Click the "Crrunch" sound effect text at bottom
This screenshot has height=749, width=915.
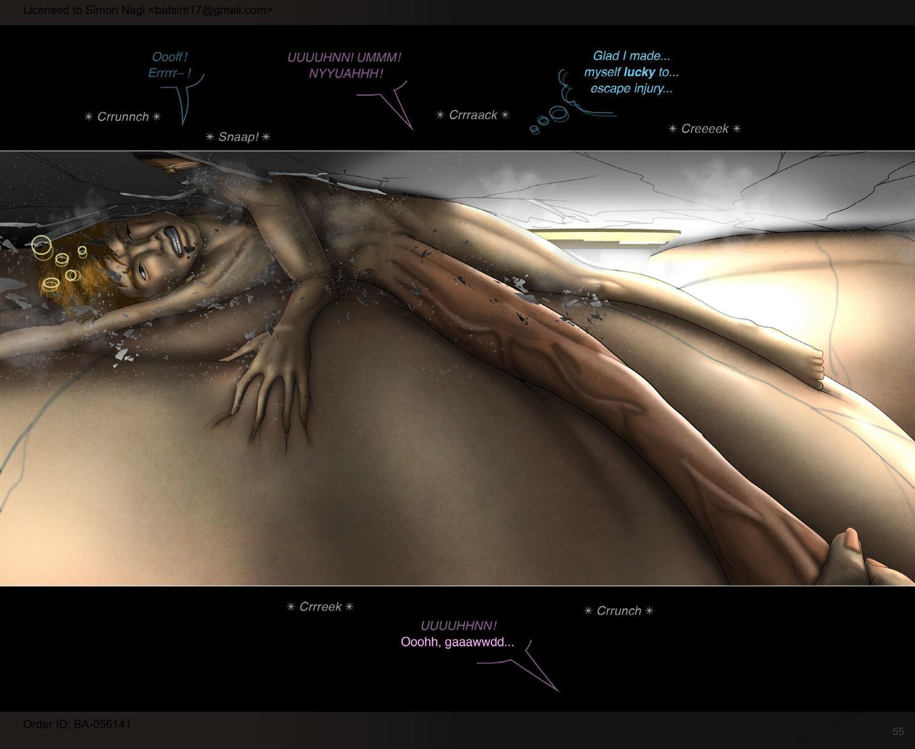tap(618, 611)
